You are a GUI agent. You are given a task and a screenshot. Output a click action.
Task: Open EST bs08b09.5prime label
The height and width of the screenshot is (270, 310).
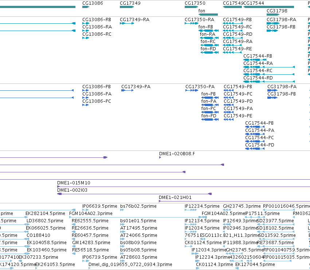tap(138, 243)
